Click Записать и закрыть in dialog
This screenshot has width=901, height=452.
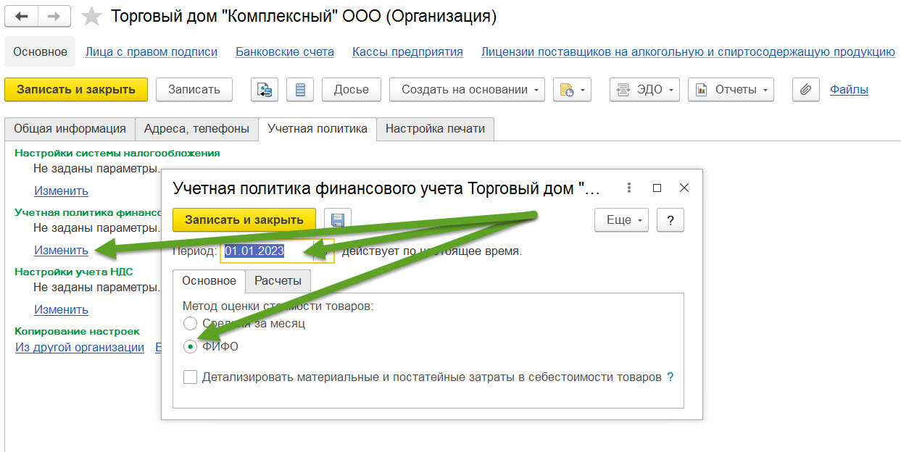(244, 220)
